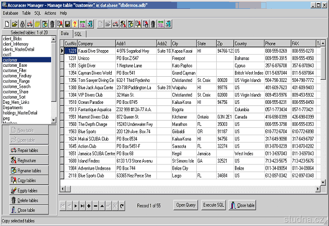Click the new database icon in toolbar
Screen dimensions: 329x226
click(x=7, y=23)
